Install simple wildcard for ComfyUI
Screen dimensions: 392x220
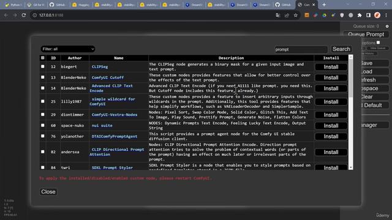pyautogui.click(x=331, y=102)
